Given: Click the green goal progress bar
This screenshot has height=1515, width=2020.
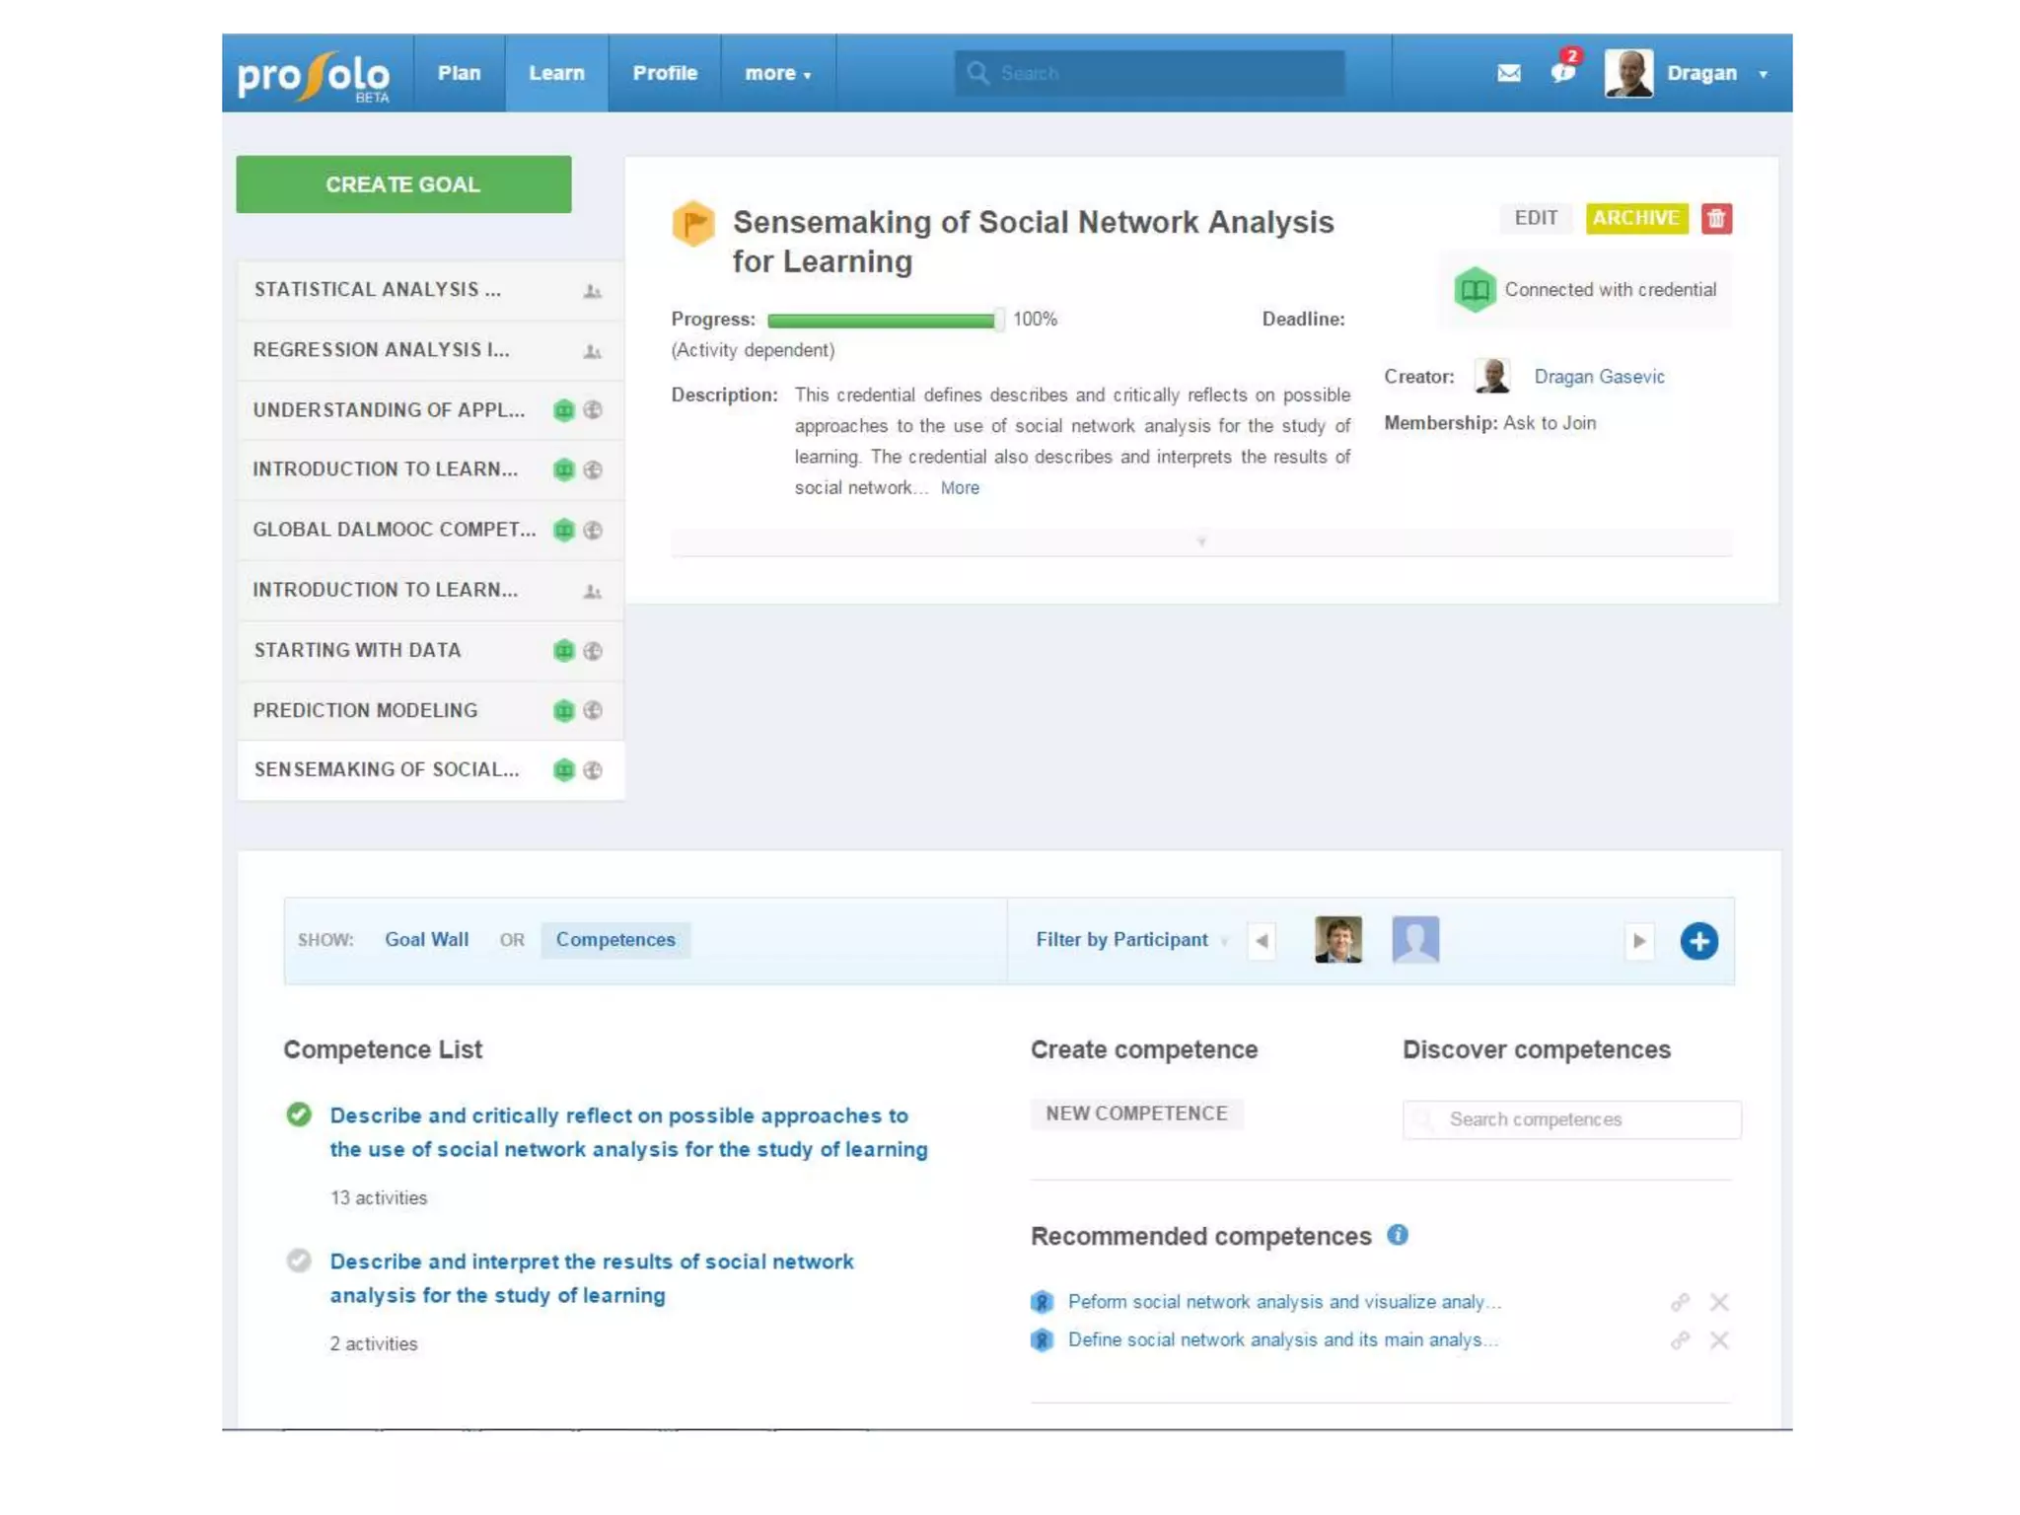Looking at the screenshot, I should pyautogui.click(x=881, y=320).
